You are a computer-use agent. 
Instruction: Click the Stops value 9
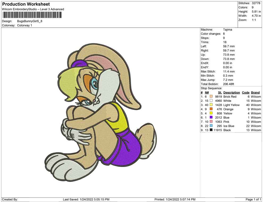point(224,38)
